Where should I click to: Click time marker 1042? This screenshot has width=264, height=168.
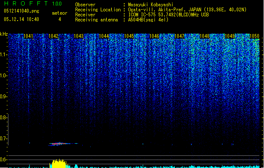click(x=53, y=36)
